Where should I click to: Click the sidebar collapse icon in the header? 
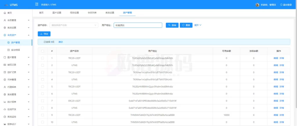37,4
